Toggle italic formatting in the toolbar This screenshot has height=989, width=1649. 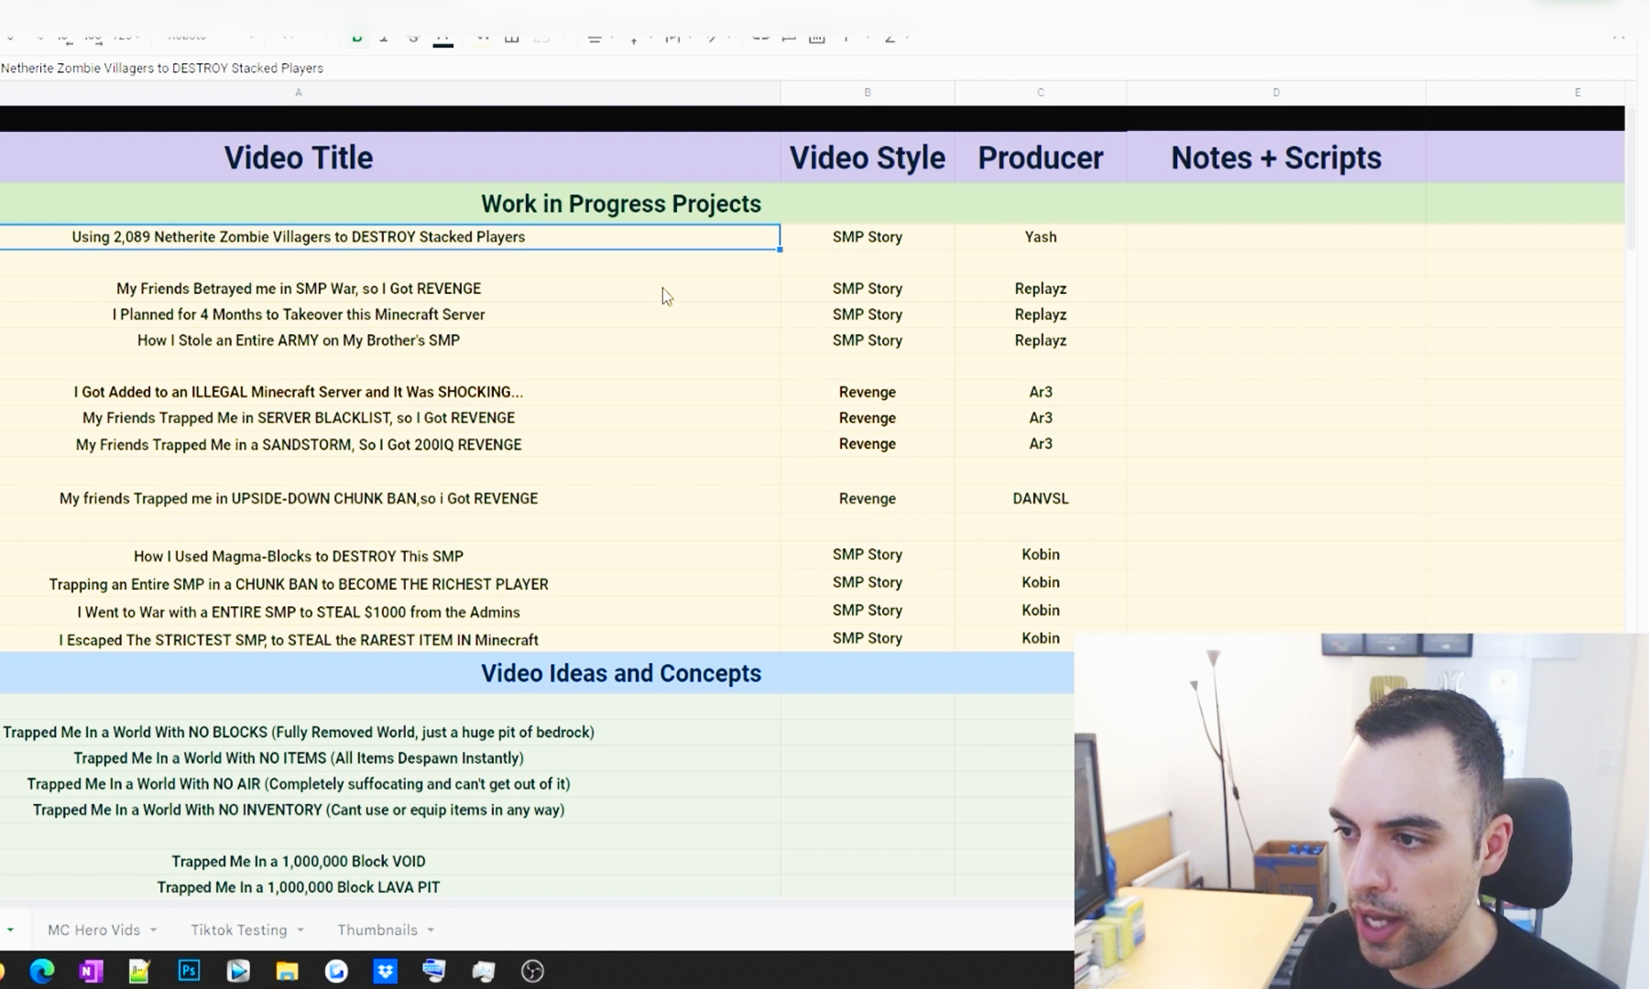point(384,38)
